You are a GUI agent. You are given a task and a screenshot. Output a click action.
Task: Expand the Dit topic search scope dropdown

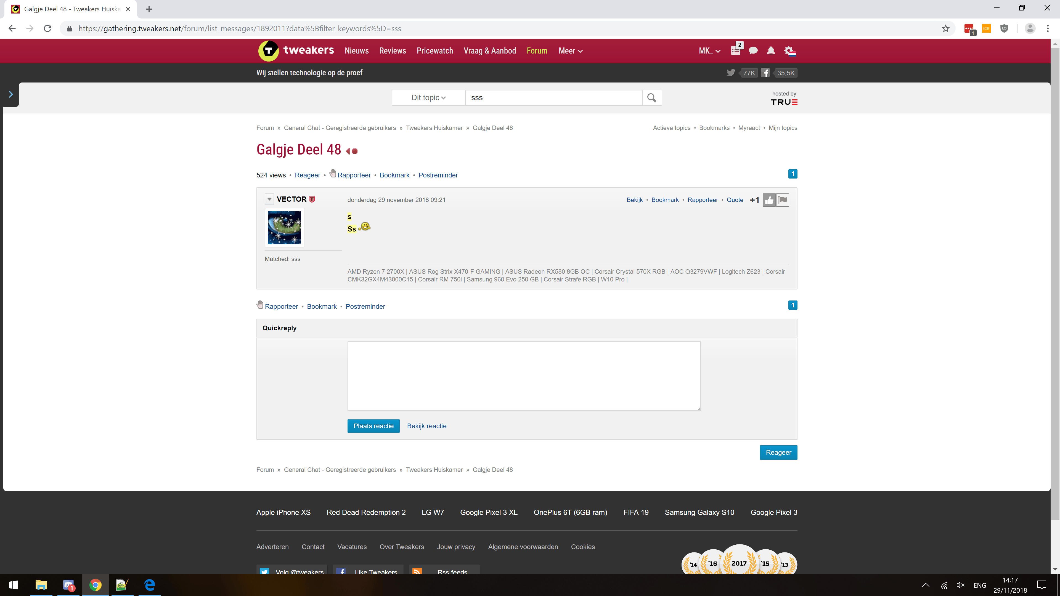(428, 97)
